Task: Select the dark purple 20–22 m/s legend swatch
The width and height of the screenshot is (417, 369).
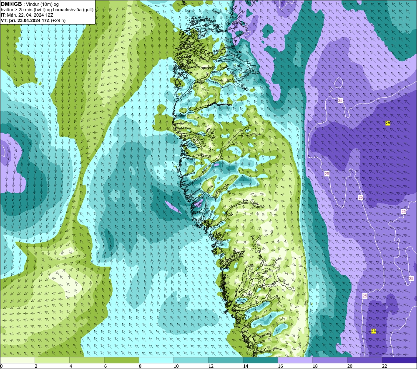Action: click(364, 360)
